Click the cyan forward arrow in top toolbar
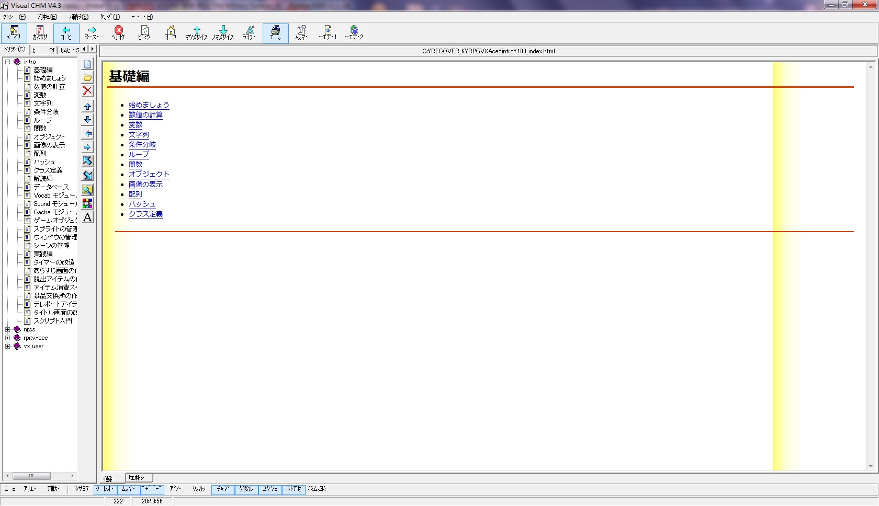Image resolution: width=879 pixels, height=506 pixels. click(92, 33)
